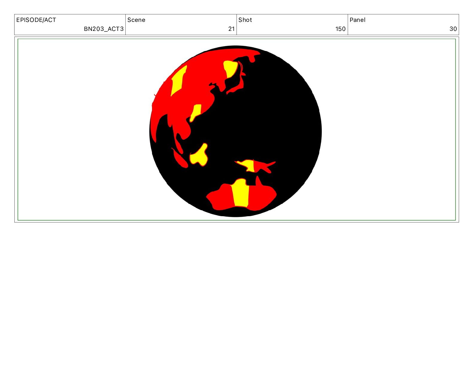474x367 pixels.
Task: Click the Shot header label
Action: [x=245, y=20]
